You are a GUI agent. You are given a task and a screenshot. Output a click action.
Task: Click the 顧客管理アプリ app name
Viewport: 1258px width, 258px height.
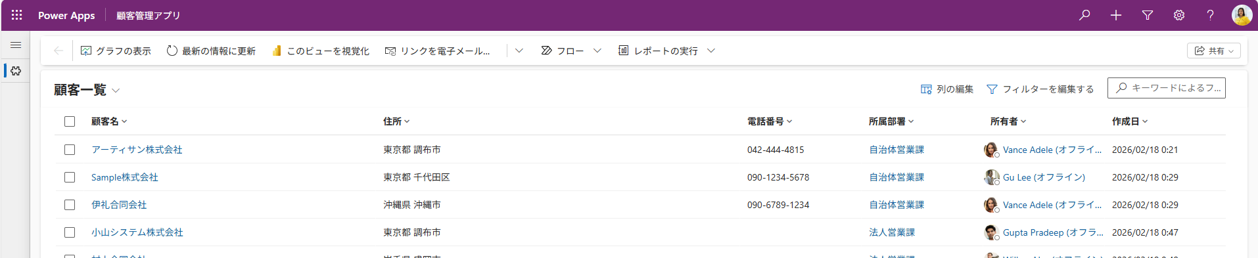[149, 15]
